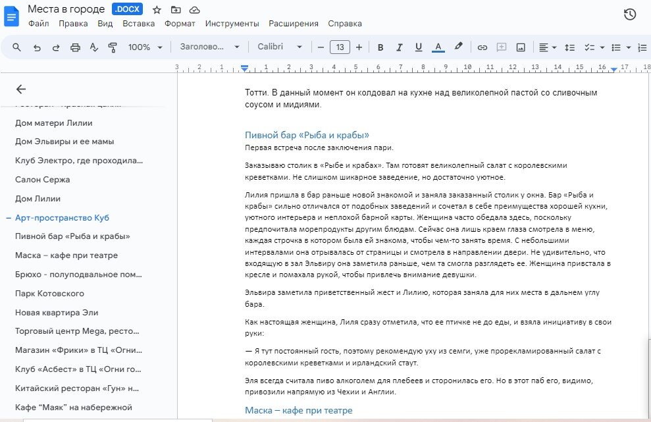Select outline item Арт-пространство Куб
The height and width of the screenshot is (422, 651).
click(x=63, y=218)
